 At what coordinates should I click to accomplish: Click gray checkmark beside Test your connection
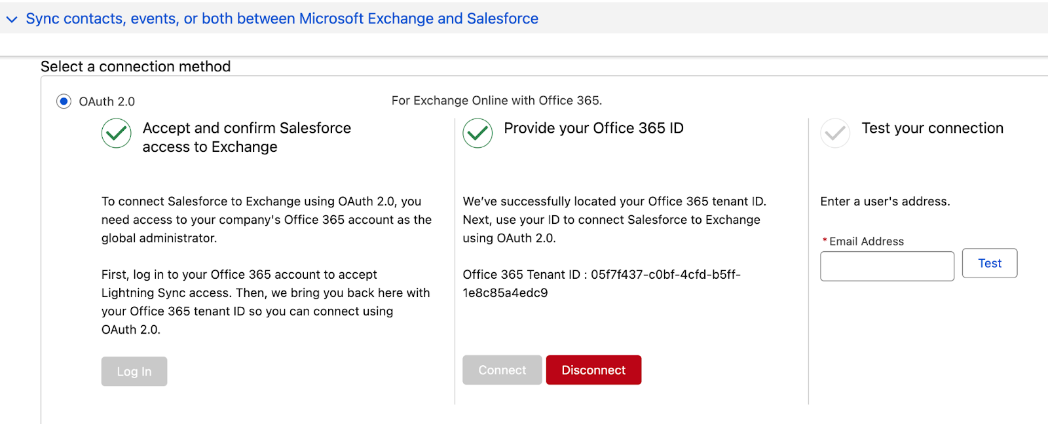click(x=835, y=133)
